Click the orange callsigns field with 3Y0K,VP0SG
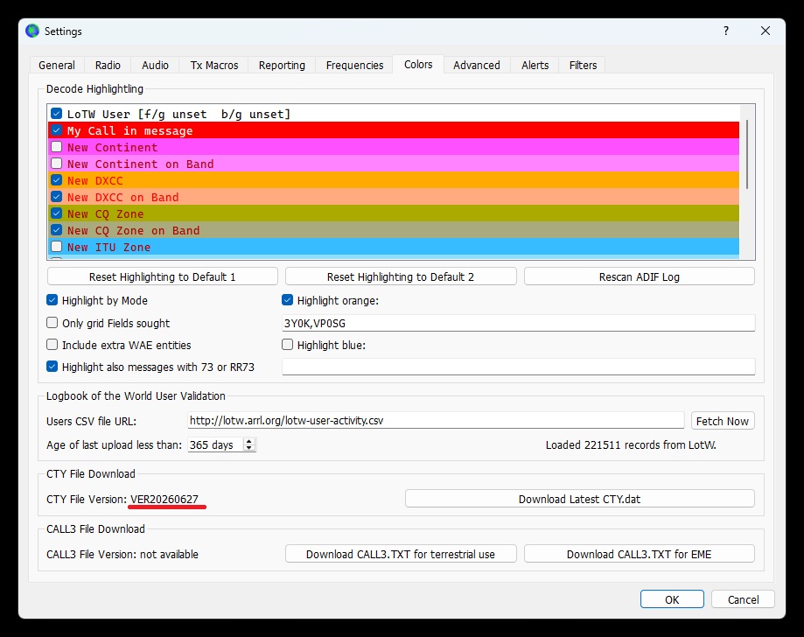This screenshot has width=804, height=637. tap(519, 323)
